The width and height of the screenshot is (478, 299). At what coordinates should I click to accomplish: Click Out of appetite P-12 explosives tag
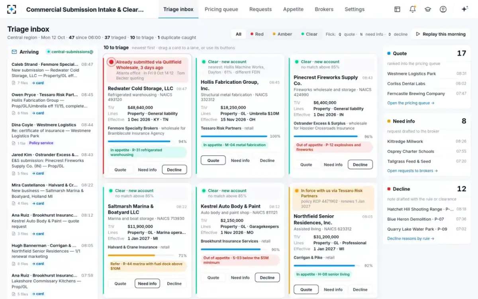[333, 147]
